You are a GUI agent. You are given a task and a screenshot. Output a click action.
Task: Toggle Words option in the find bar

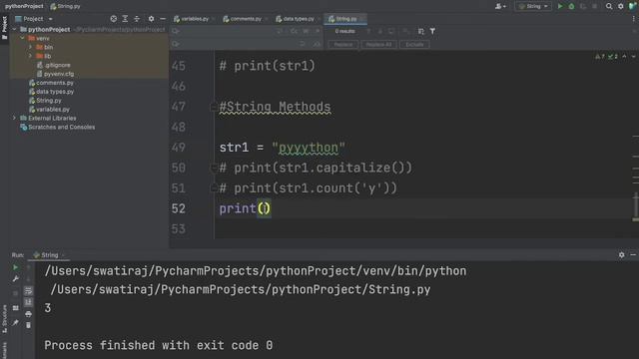pos(306,31)
